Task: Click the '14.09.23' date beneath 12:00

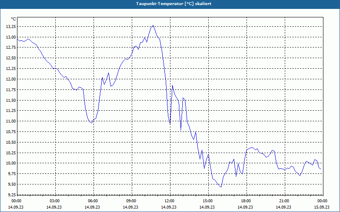Action: pos(169,207)
